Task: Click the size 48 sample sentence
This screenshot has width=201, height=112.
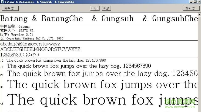Action: pos(102,100)
